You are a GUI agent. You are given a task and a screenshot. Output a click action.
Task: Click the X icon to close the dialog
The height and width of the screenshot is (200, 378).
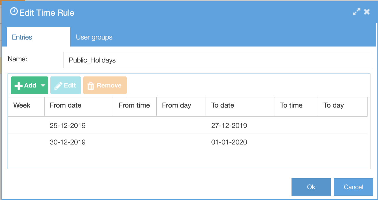pos(367,12)
